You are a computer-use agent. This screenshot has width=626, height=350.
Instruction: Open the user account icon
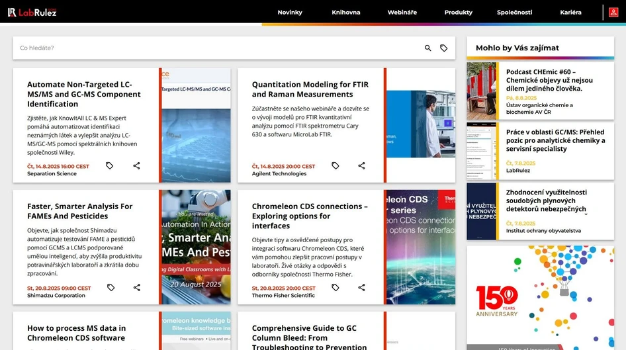[613, 13]
